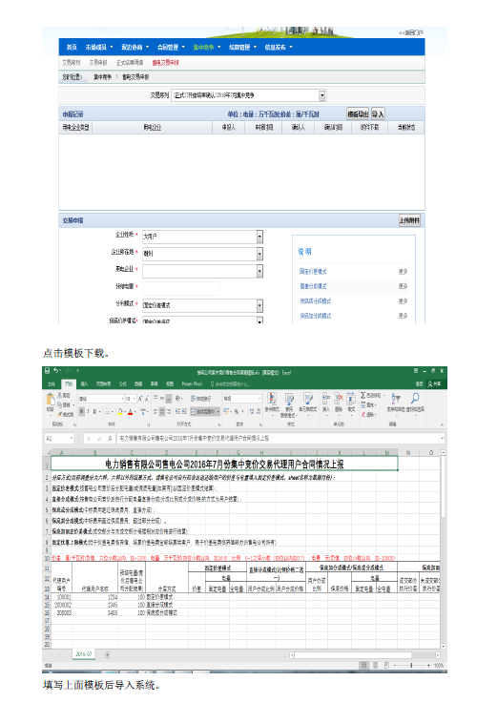Click cell containing 100001 in row 14
497x723 pixels.
[x=63, y=597]
